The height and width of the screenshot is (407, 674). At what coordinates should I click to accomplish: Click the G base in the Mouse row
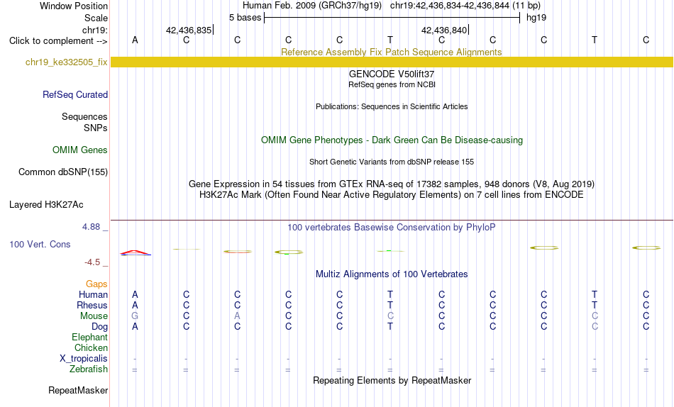tap(135, 316)
